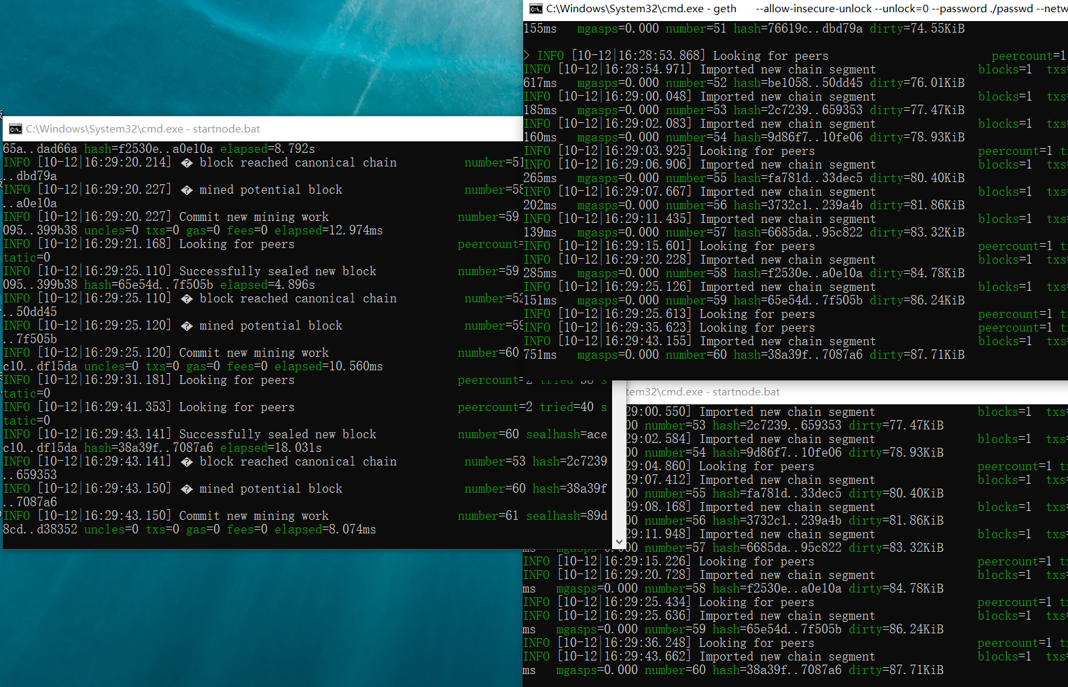1068x687 pixels.
Task: Click 'number=52 hash=be1058..50dd45' in the geth window
Action: (x=764, y=83)
